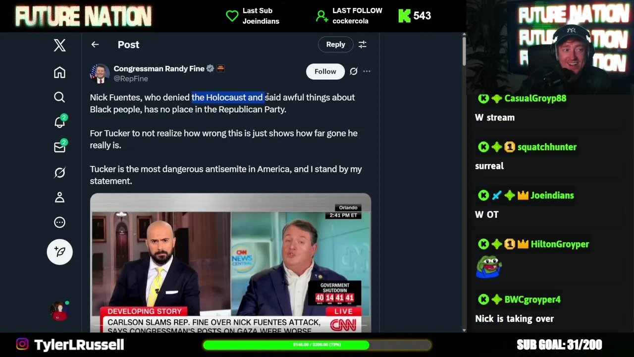Open the Search magnifier icon

pyautogui.click(x=59, y=97)
